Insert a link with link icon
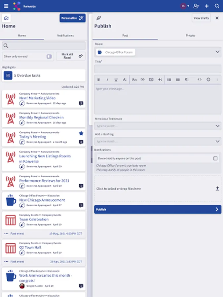This screenshot has width=223, height=297. pos(143,80)
